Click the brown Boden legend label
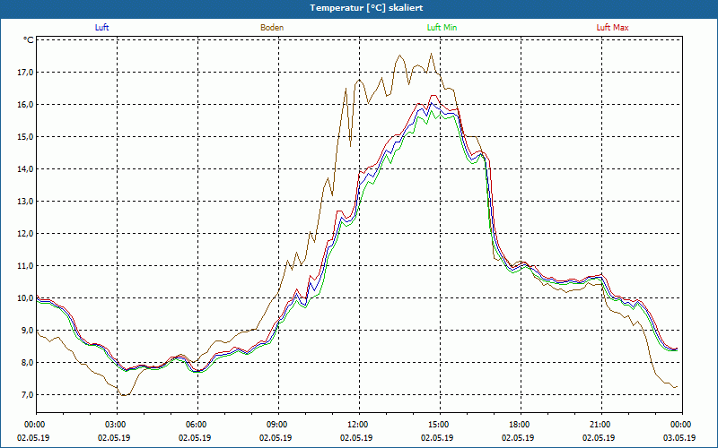 [x=272, y=28]
